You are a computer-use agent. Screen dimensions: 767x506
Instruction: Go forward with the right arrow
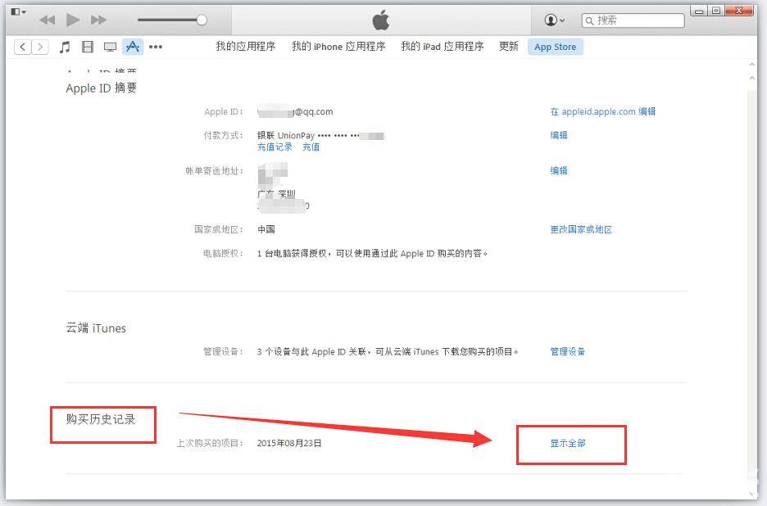coord(40,47)
